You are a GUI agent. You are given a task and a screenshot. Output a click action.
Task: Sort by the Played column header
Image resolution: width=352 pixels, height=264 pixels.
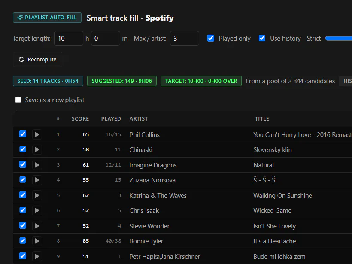pos(111,119)
